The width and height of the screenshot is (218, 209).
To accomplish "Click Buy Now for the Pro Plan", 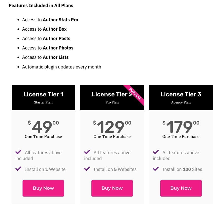I will pyautogui.click(x=112, y=188).
